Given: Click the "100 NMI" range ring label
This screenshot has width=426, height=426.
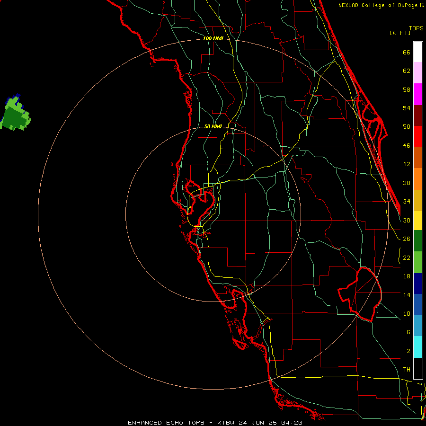Looking at the screenshot, I should [x=213, y=39].
